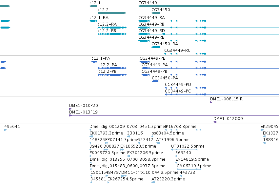
Task: Click the CG34450-PA protein label
Action: (x=165, y=78)
